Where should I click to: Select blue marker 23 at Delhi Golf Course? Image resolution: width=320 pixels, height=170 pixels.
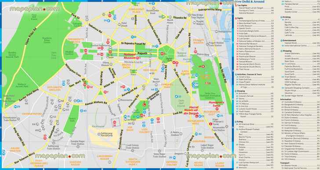pos(177,96)
